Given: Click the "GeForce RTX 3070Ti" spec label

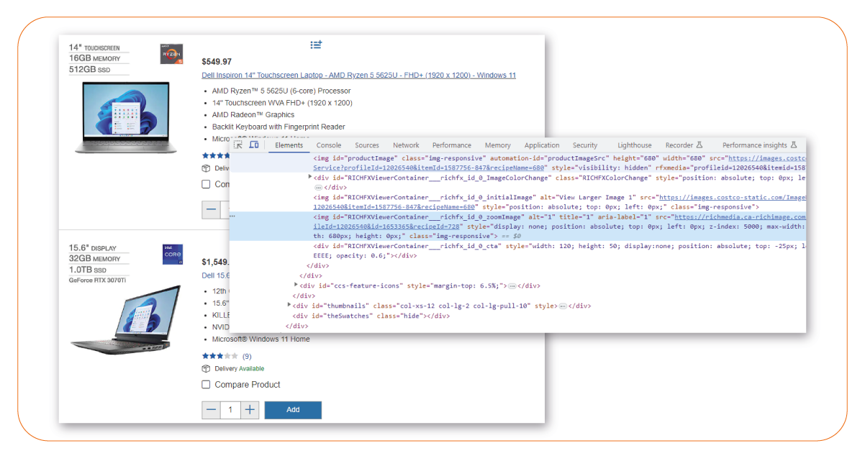Looking at the screenshot, I should tap(99, 280).
